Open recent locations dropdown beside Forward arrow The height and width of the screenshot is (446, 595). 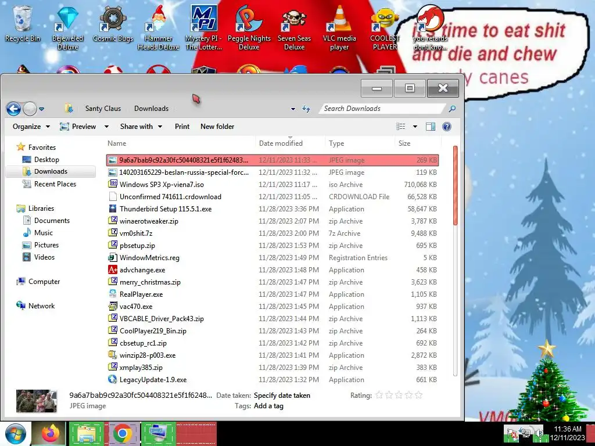tap(42, 109)
